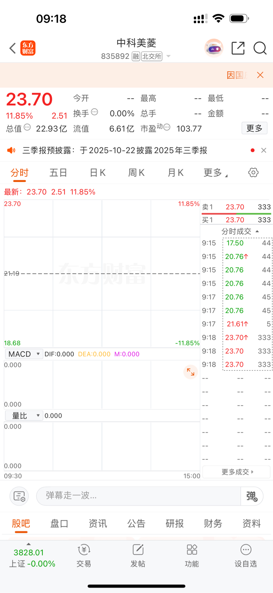Expand the 上证 index bar

[x=28, y=544]
